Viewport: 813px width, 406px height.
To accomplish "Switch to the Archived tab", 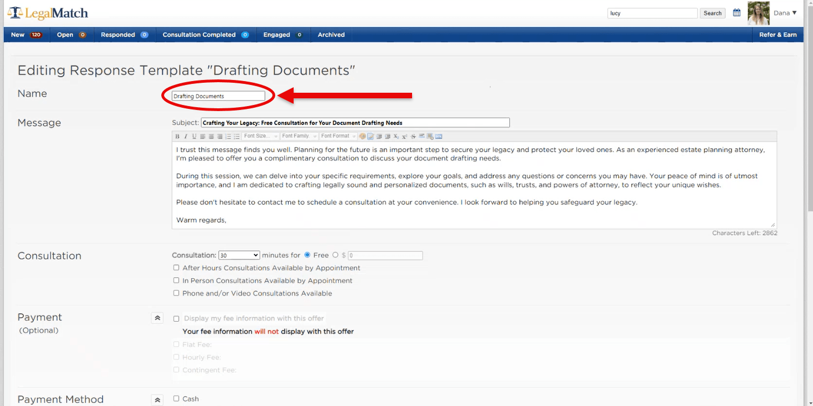I will pos(331,34).
